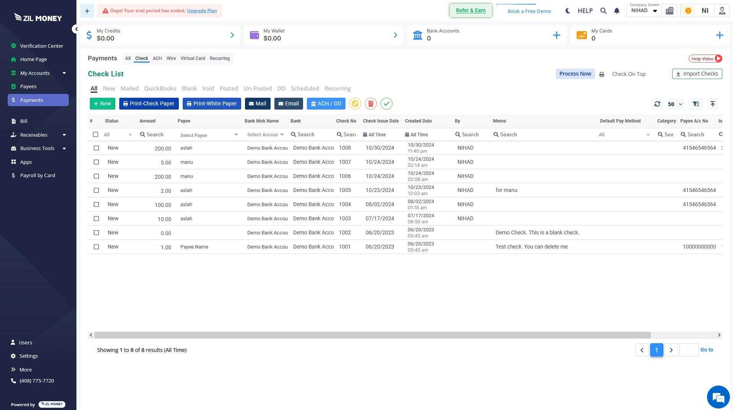Click the Print-Check Paper button
Image resolution: width=733 pixels, height=410 pixels.
149,104
